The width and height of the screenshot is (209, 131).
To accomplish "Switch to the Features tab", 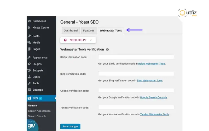I will [89, 30].
